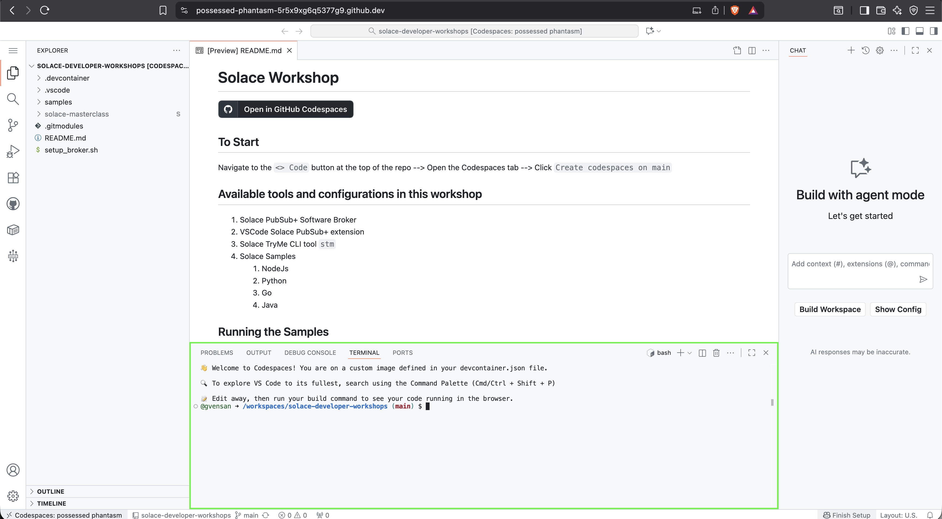942x519 pixels.
Task: Switch to the PORTS tab
Action: [403, 352]
